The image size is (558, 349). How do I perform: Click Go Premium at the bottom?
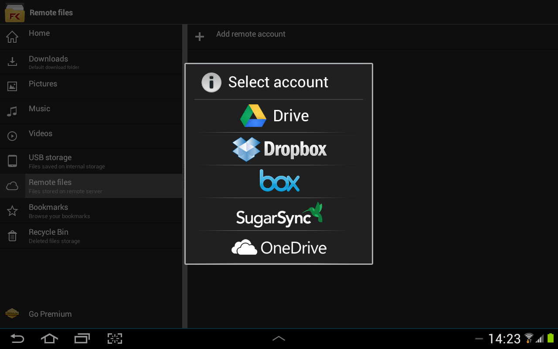click(x=50, y=314)
